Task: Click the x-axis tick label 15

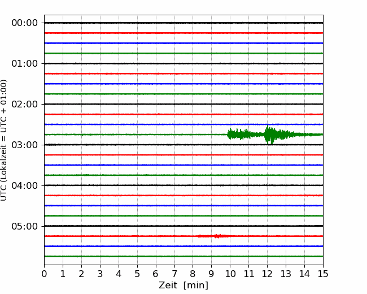Action: (323, 274)
